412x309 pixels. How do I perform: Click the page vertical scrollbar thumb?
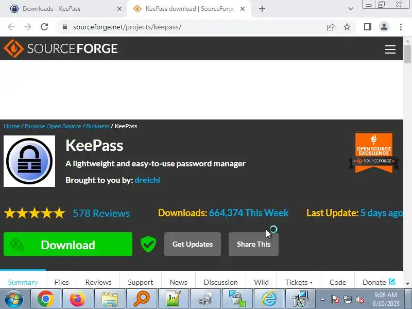407,55
